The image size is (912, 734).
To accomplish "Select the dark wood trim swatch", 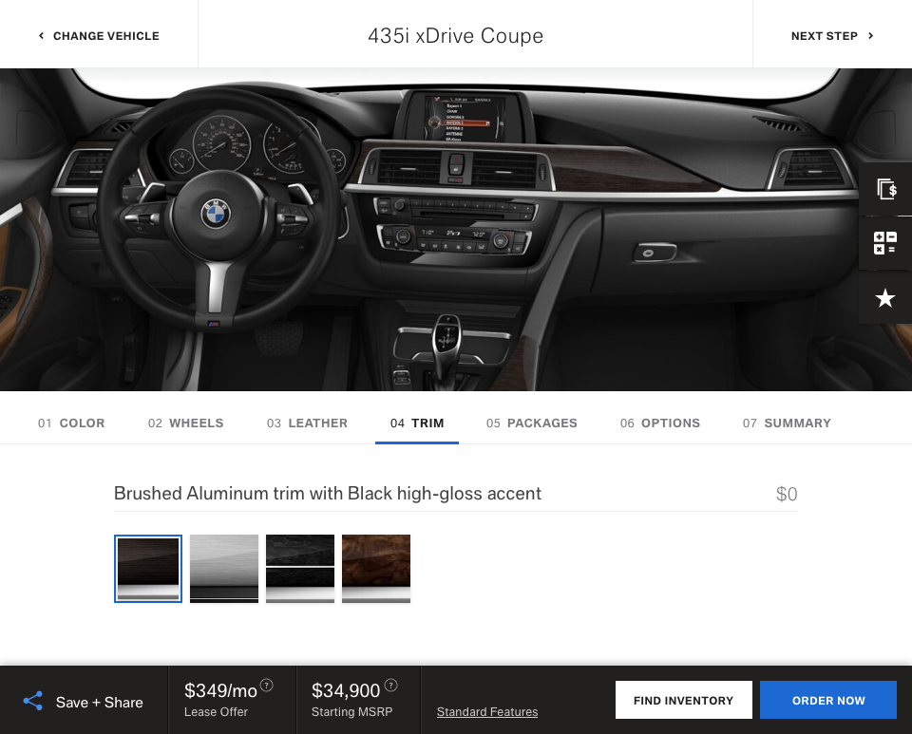I will (x=148, y=569).
